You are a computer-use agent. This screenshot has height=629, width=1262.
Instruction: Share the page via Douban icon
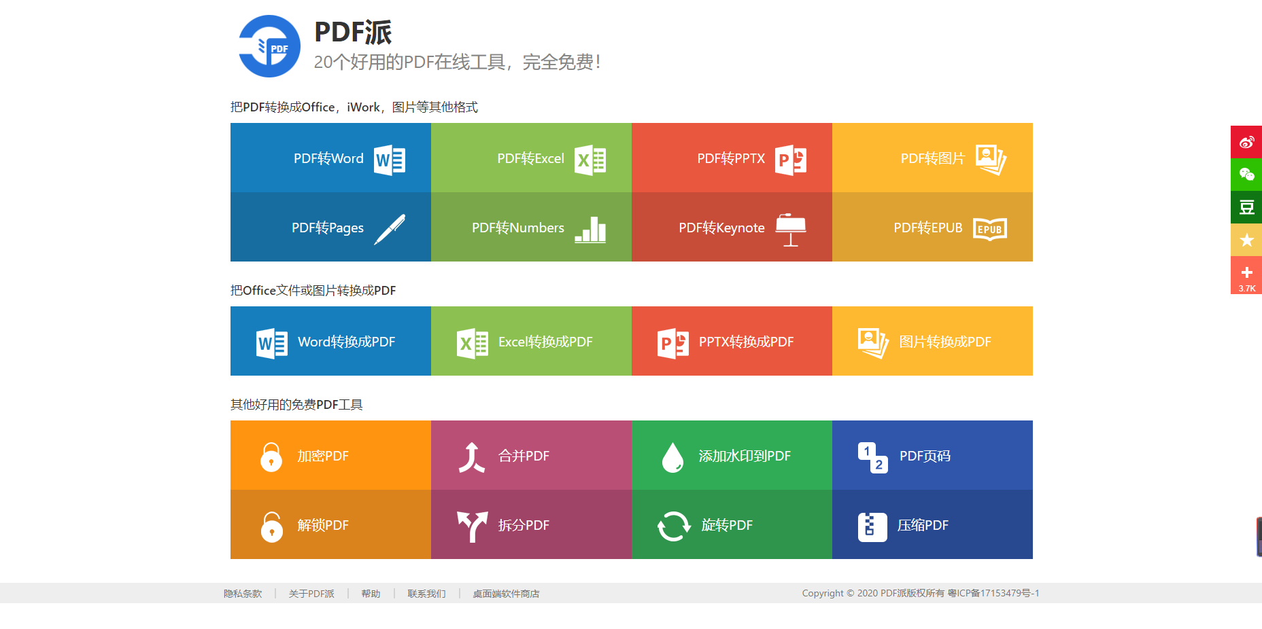(x=1246, y=207)
